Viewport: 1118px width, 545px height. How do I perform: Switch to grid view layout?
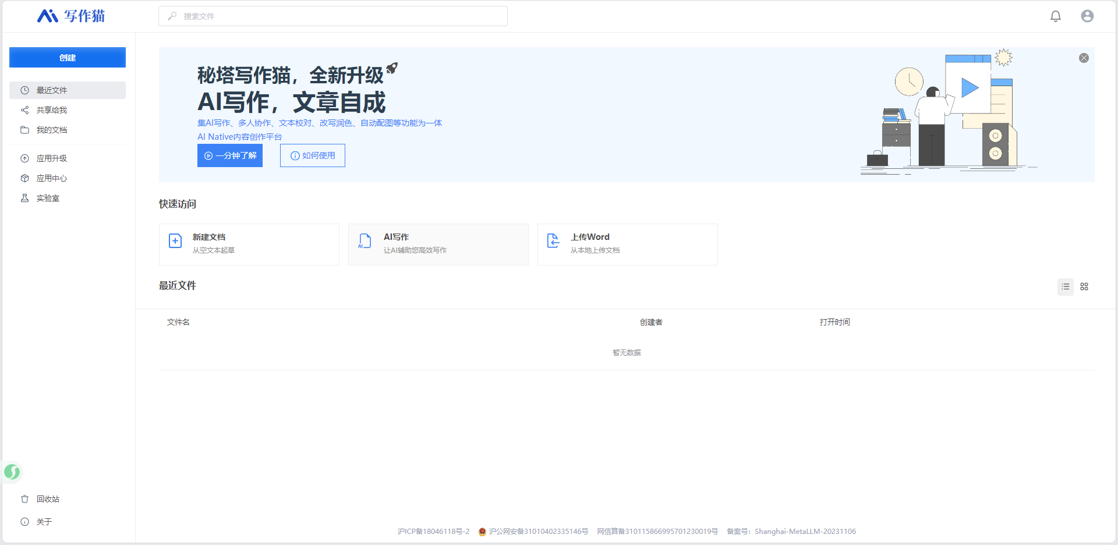point(1084,286)
